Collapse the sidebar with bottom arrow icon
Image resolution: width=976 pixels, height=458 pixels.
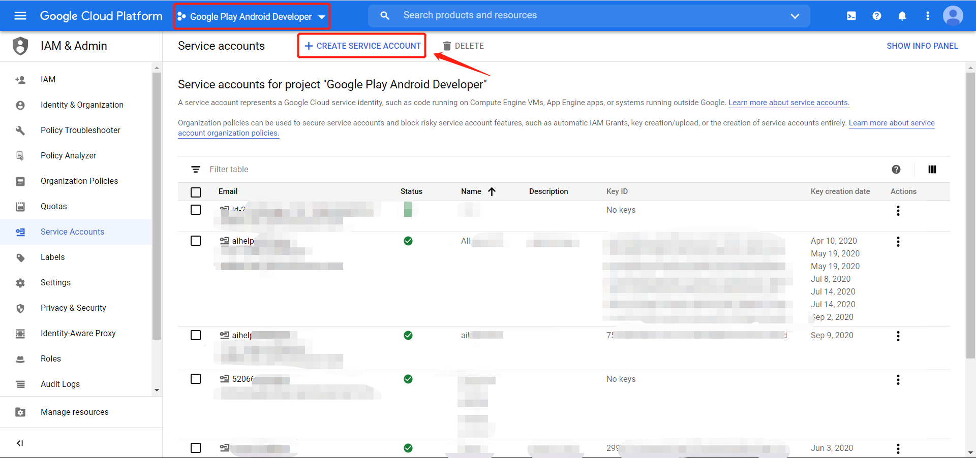pos(20,443)
